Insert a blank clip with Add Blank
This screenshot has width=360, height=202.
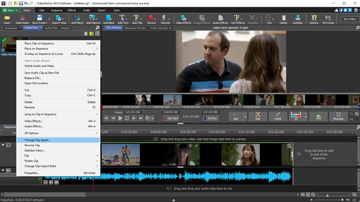coord(109,19)
